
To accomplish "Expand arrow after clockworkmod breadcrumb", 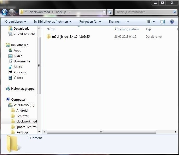I will [x=53, y=12].
